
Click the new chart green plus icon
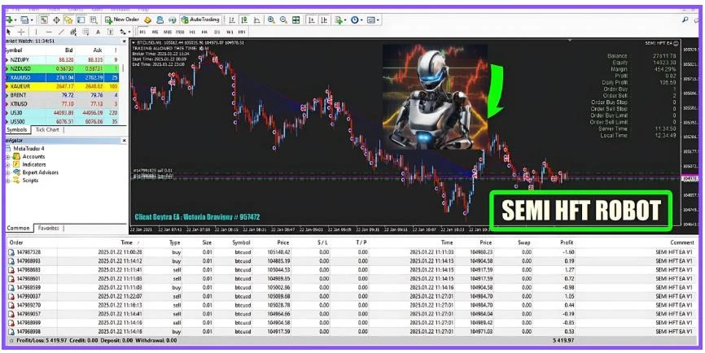10,20
